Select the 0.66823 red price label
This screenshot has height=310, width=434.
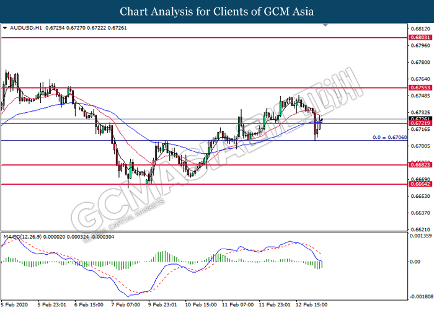tap(420, 165)
